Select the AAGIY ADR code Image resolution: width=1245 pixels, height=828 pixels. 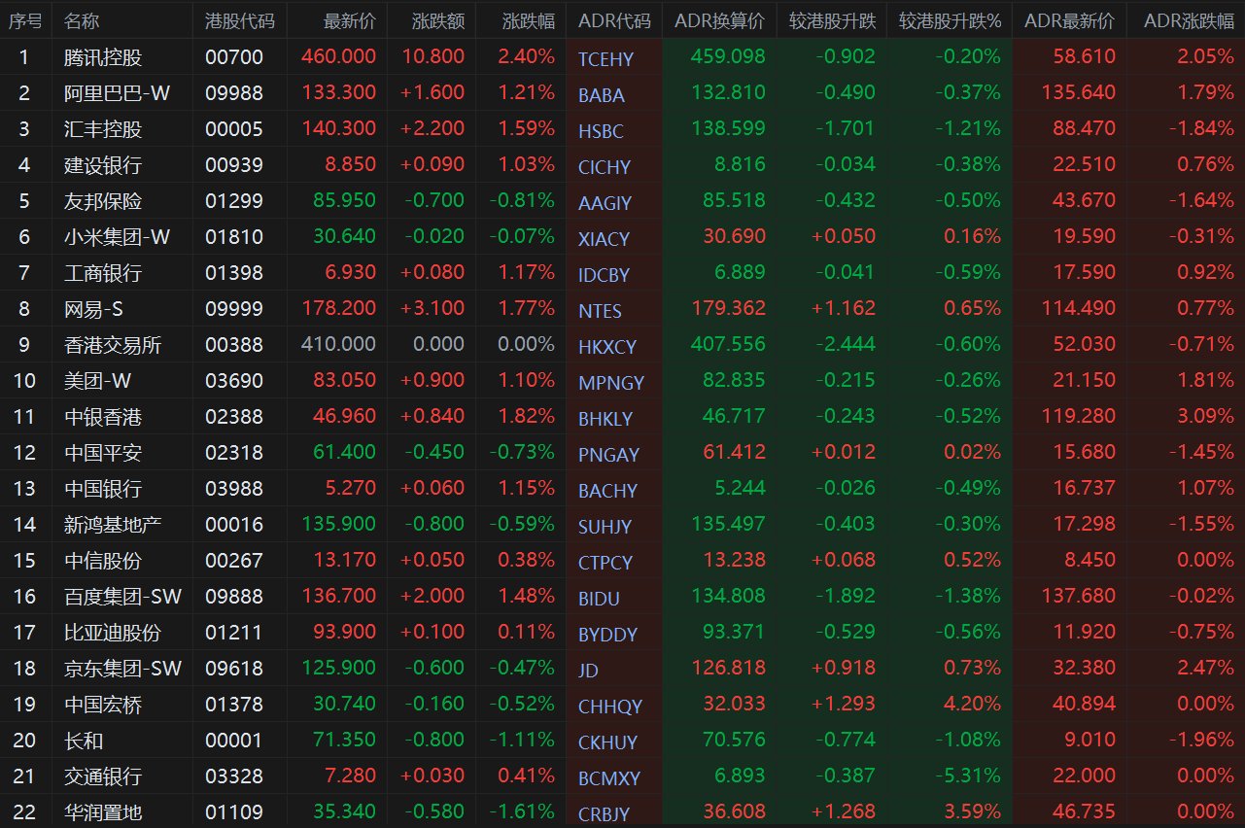click(x=605, y=204)
